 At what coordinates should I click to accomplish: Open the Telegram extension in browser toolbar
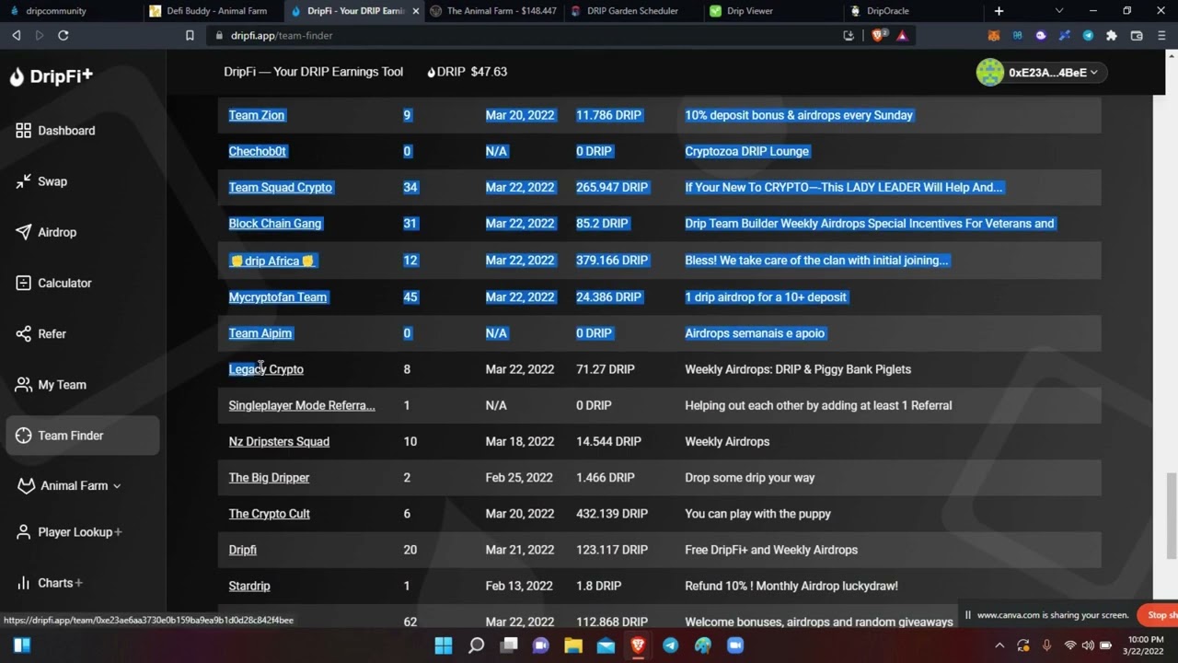1089,36
